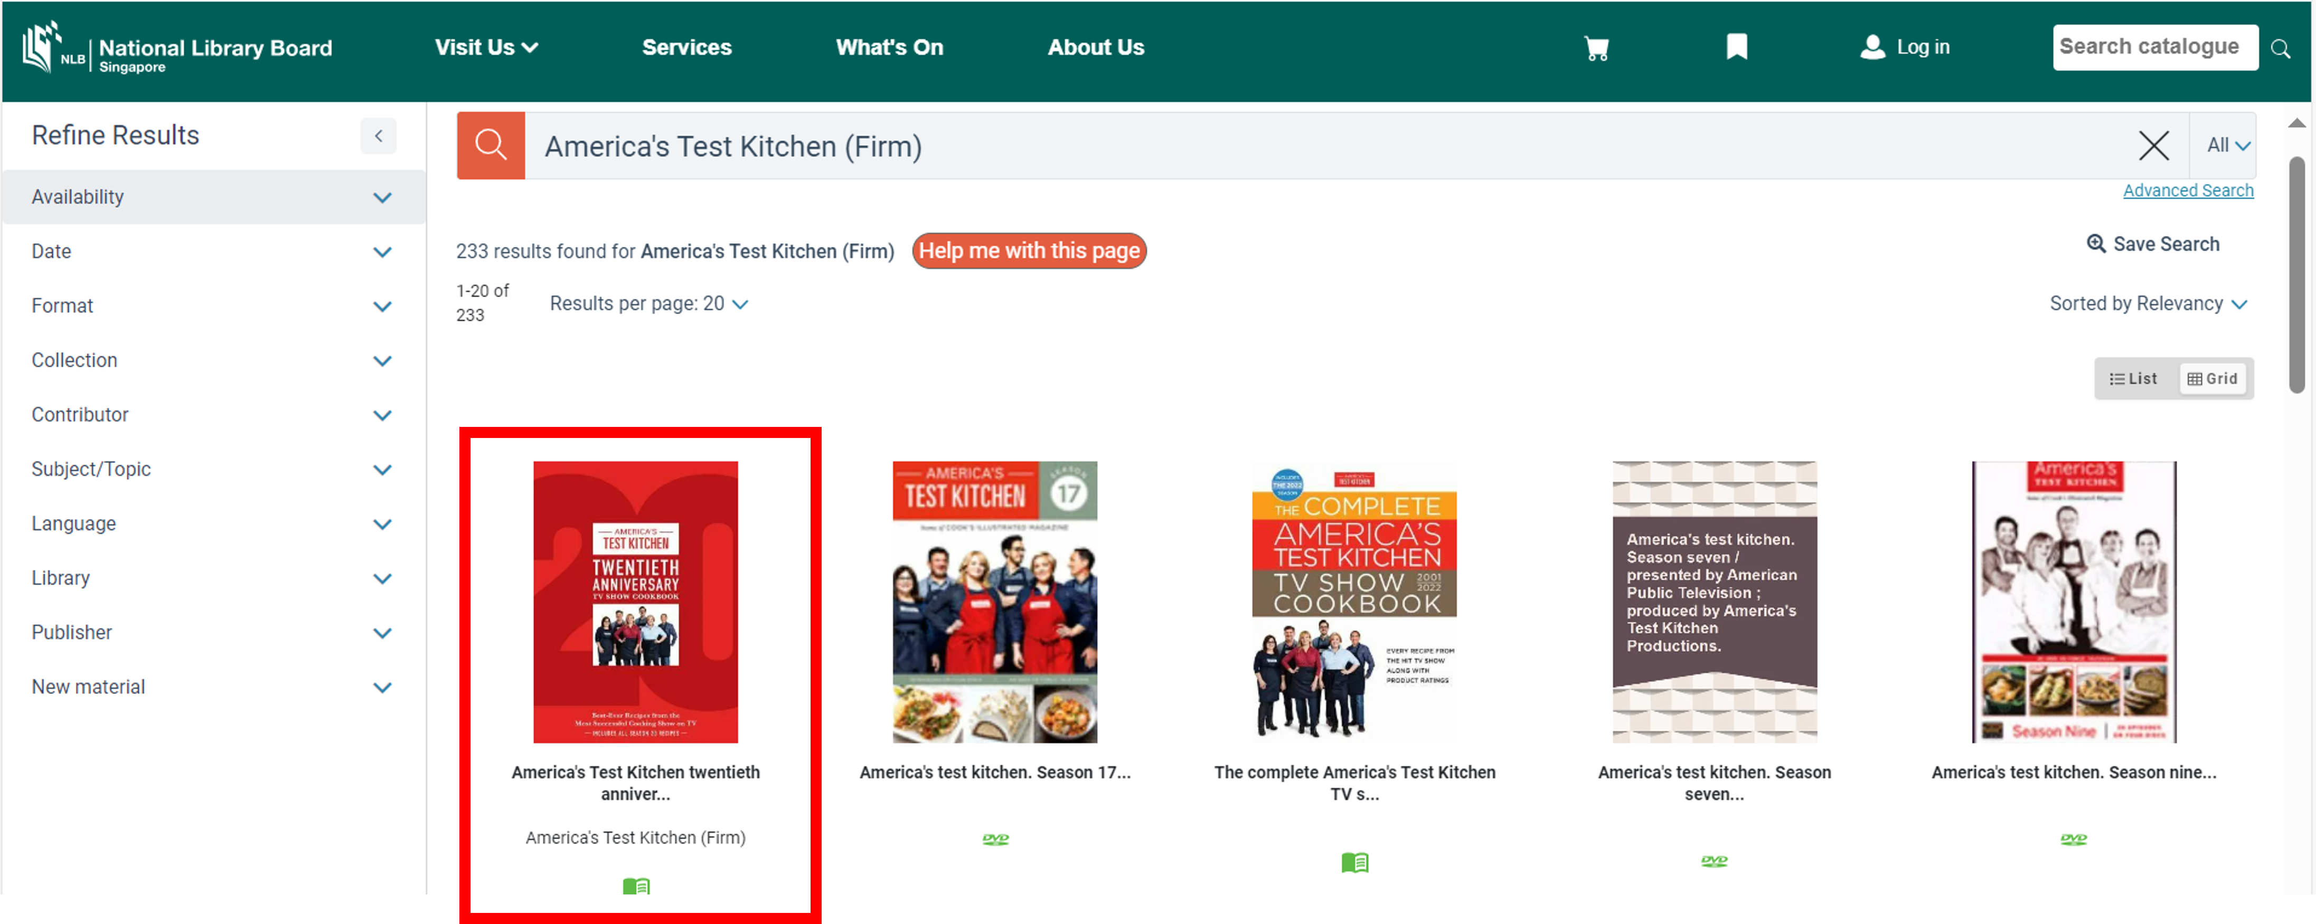The image size is (2316, 924).
Task: Open the shopping cart icon
Action: click(x=1596, y=47)
